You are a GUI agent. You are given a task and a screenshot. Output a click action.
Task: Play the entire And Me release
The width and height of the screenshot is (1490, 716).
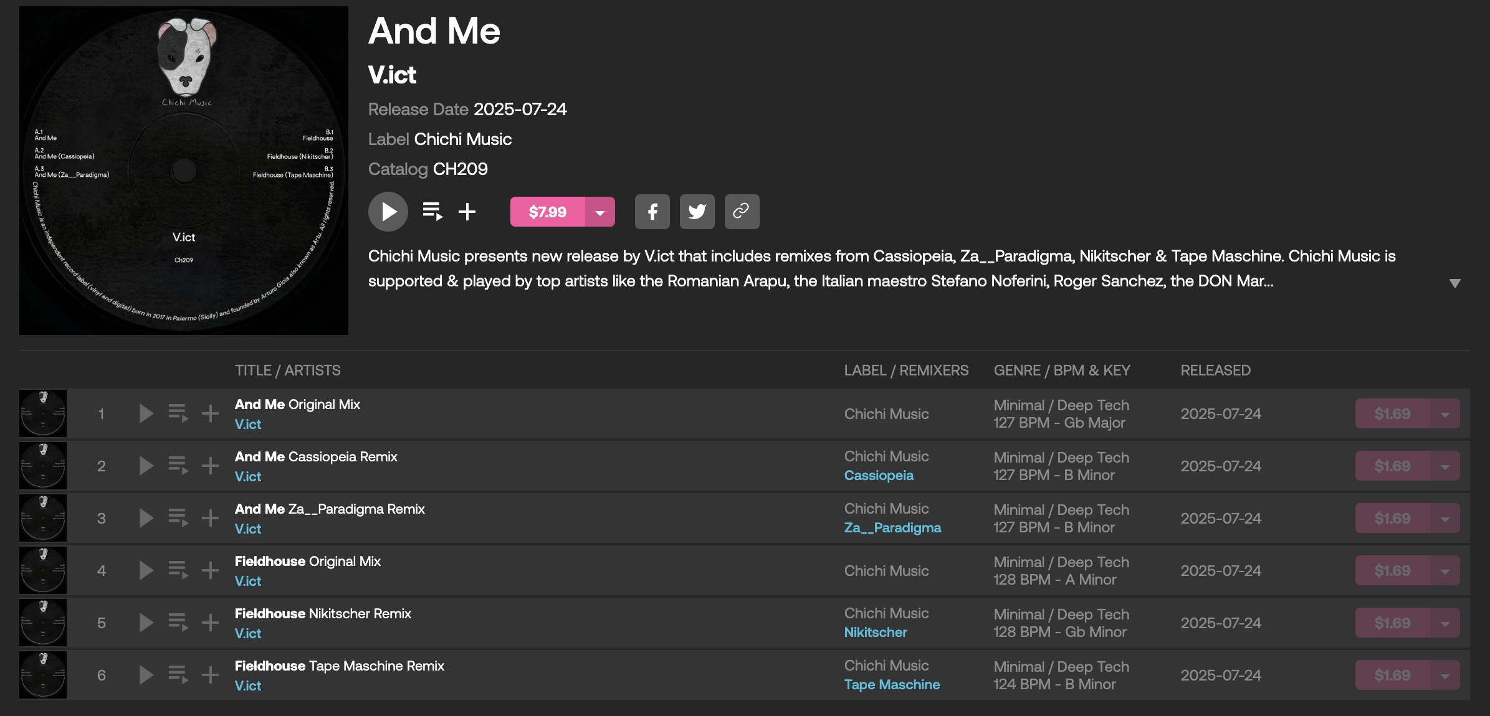(388, 212)
